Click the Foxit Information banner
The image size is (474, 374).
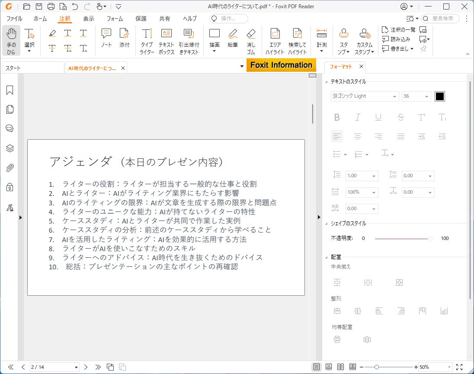coord(281,65)
